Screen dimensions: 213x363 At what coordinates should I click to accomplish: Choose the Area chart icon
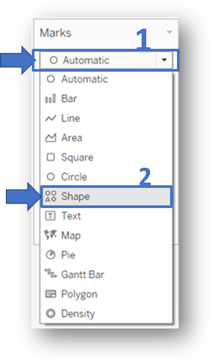coord(50,138)
